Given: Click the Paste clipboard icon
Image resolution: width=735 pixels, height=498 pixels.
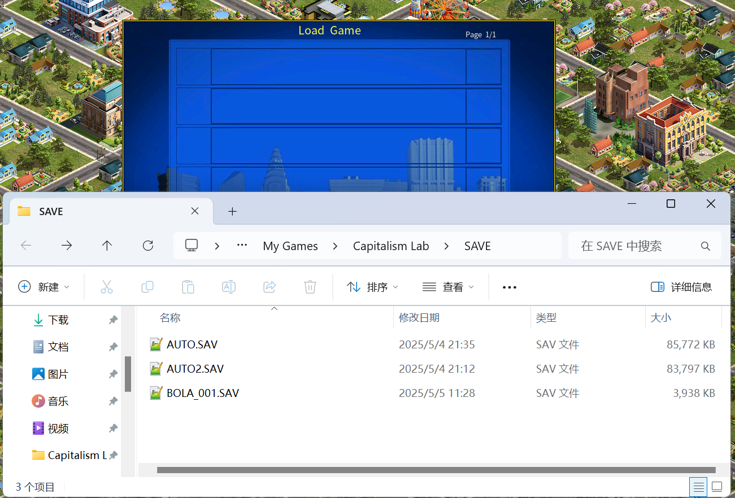Looking at the screenshot, I should click(188, 287).
